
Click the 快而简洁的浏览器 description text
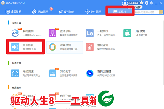[106, 75]
